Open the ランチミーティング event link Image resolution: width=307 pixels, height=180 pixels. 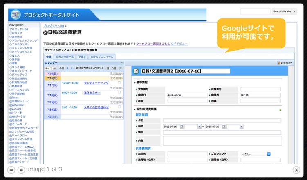pos(96,83)
